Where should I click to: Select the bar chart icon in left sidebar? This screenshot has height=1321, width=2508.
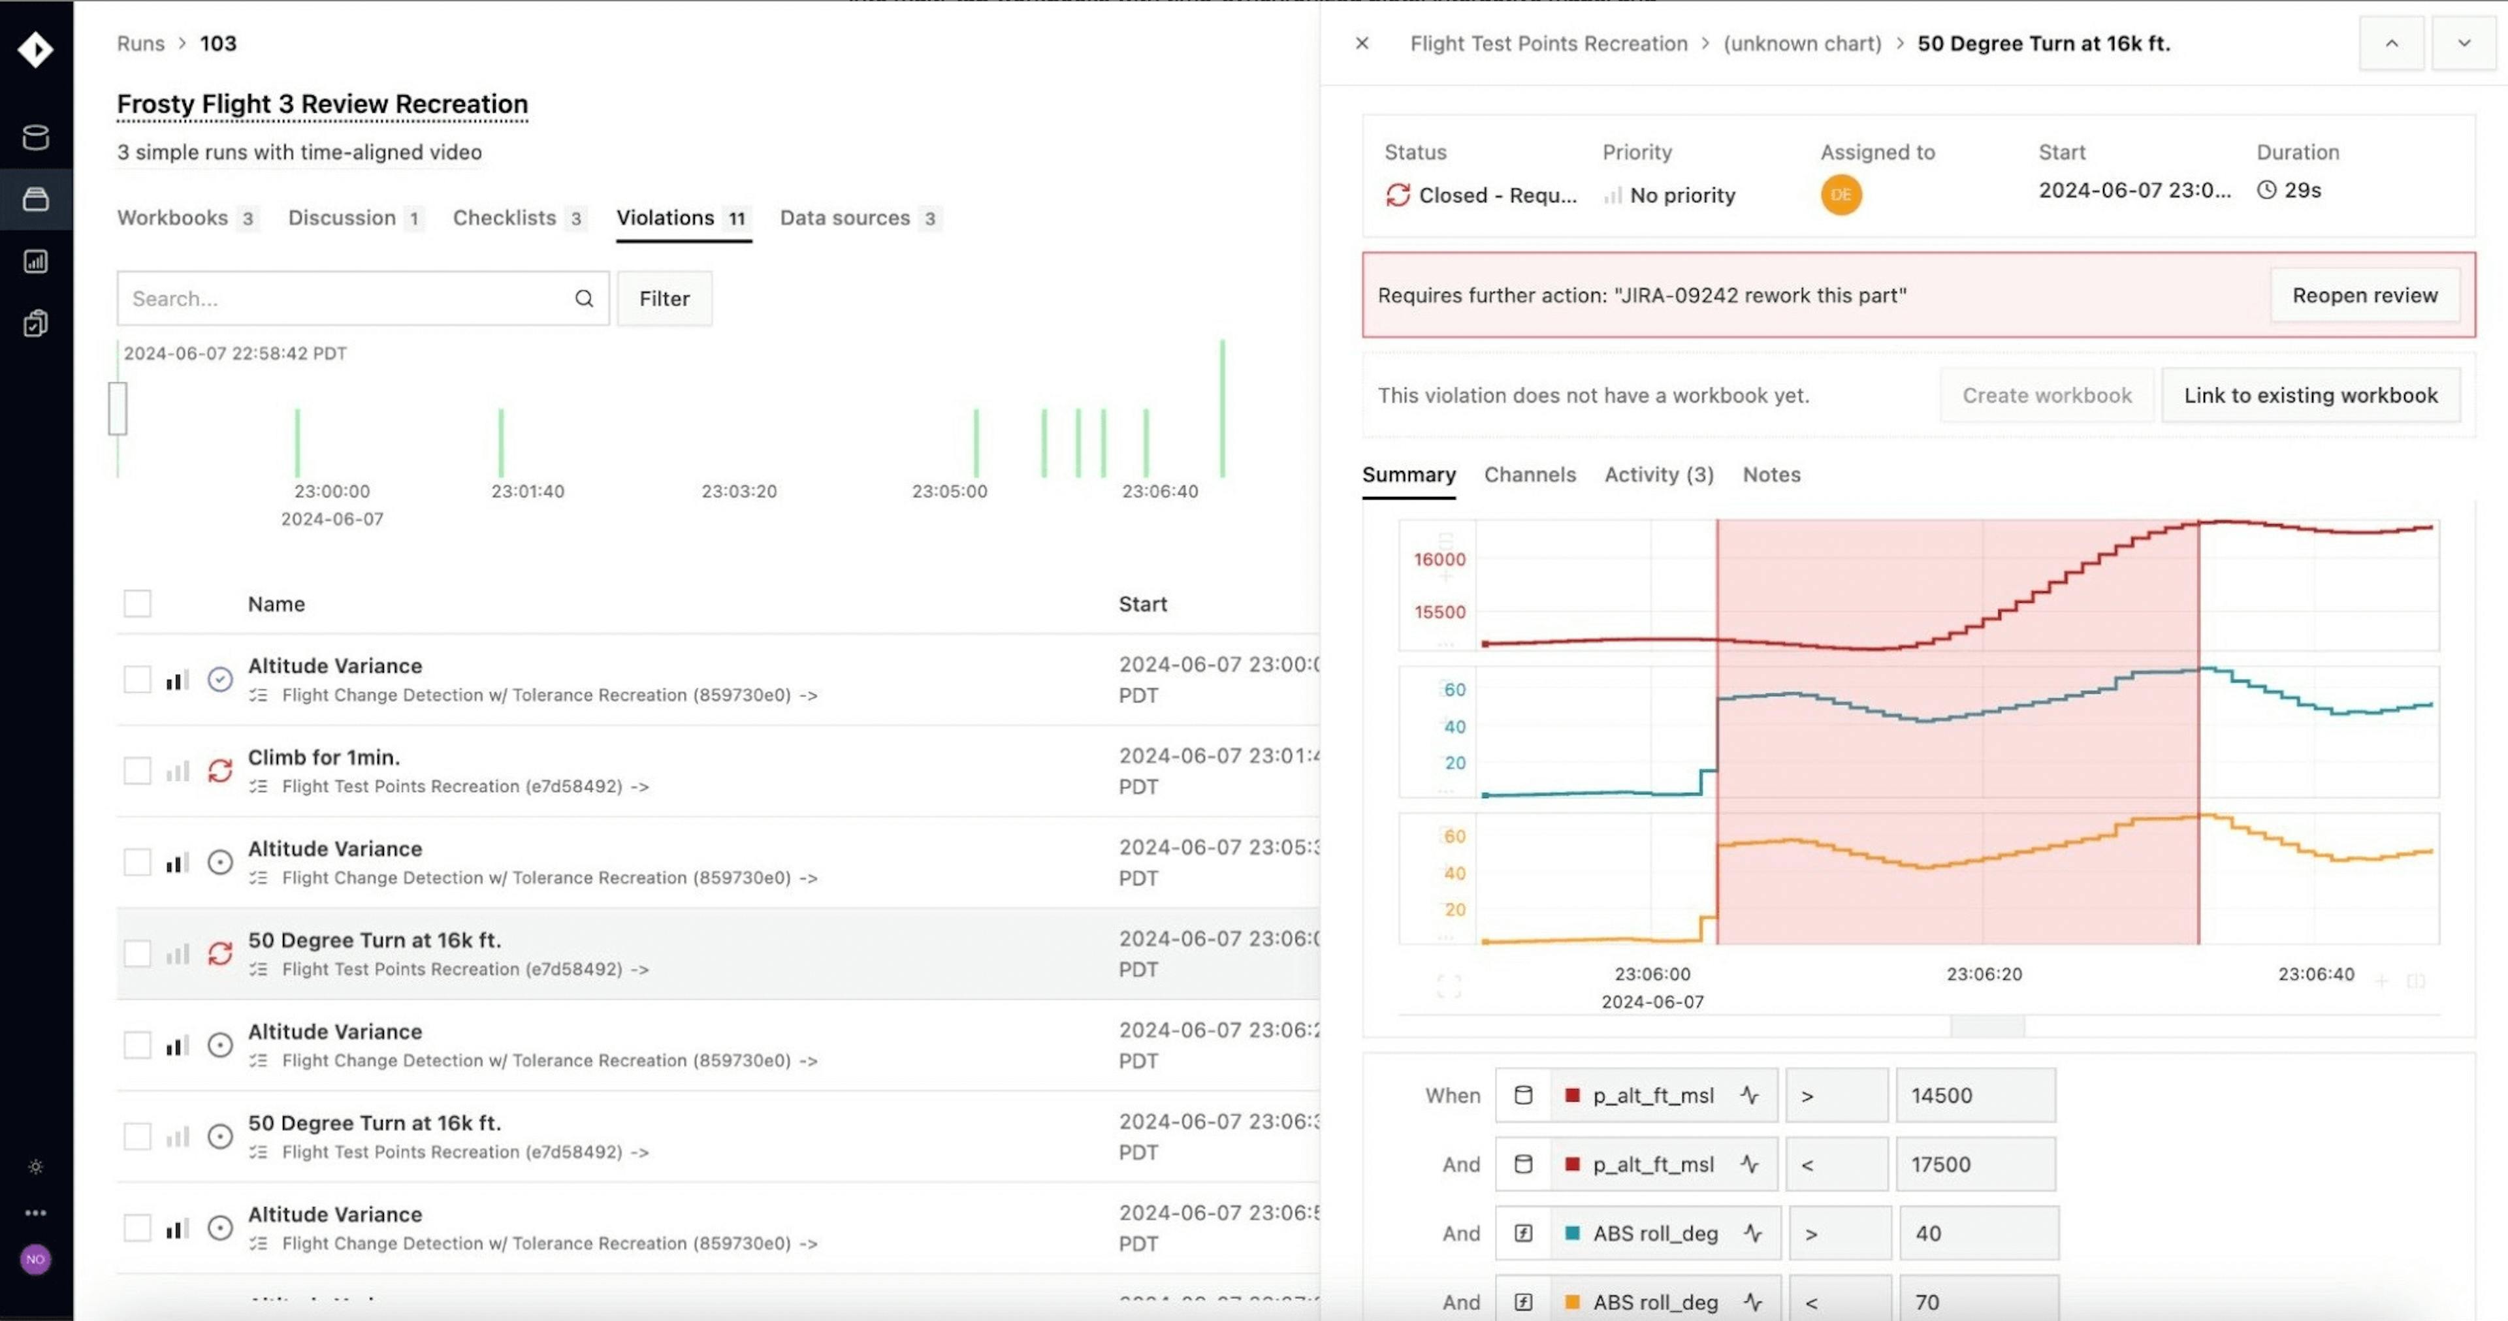[35, 261]
